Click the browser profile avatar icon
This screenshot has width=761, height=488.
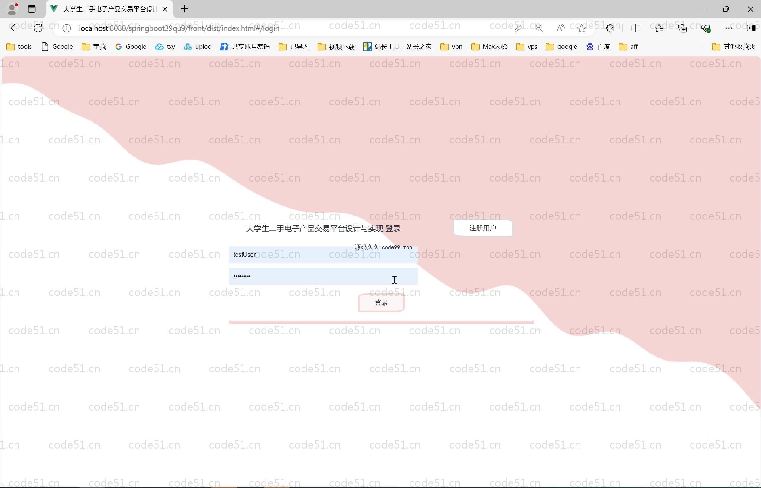tap(12, 9)
